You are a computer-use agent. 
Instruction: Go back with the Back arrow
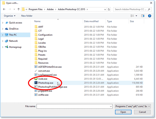tap(4, 9)
